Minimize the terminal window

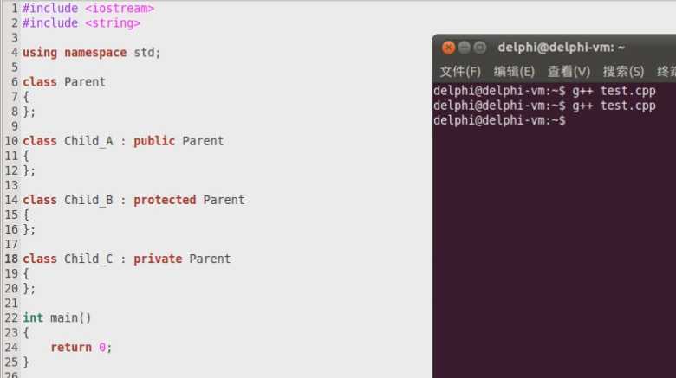(x=465, y=48)
